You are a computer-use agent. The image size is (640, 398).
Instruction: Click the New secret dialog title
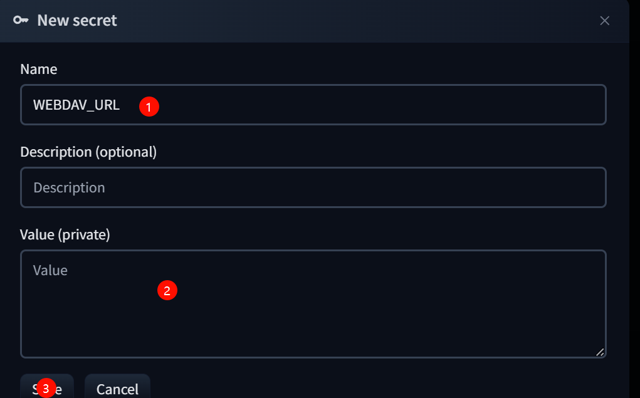(x=77, y=21)
